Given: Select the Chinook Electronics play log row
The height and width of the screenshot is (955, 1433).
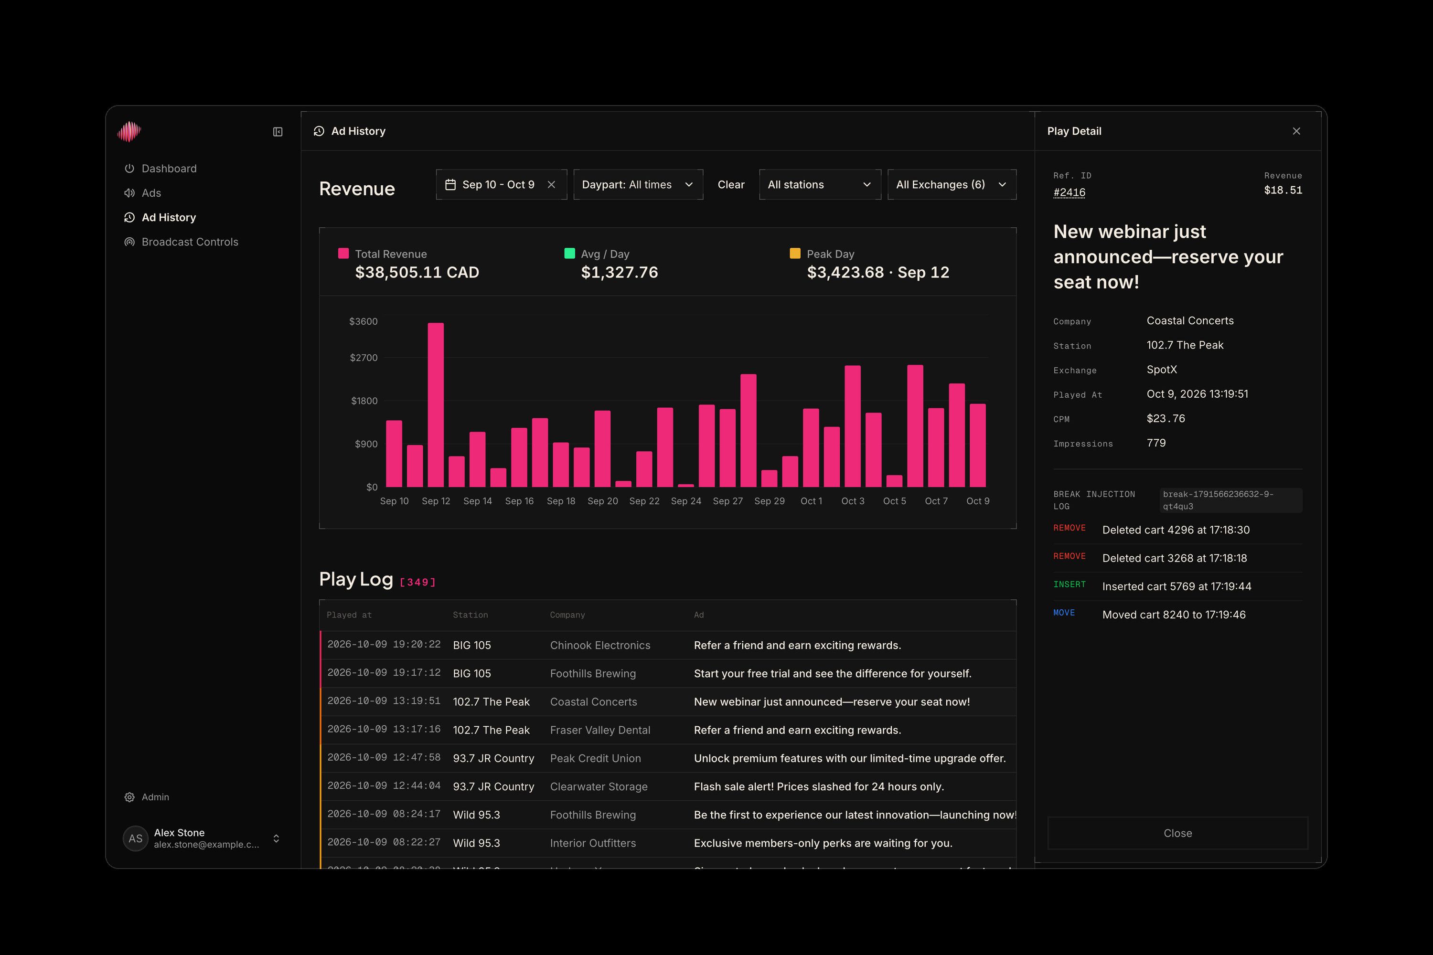Looking at the screenshot, I should 668,645.
